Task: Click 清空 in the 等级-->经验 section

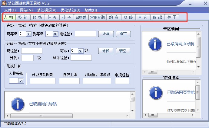Action: (x=123, y=34)
